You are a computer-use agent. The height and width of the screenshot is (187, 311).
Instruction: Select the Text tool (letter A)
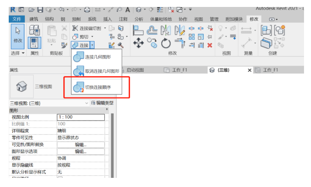[x=127, y=10]
